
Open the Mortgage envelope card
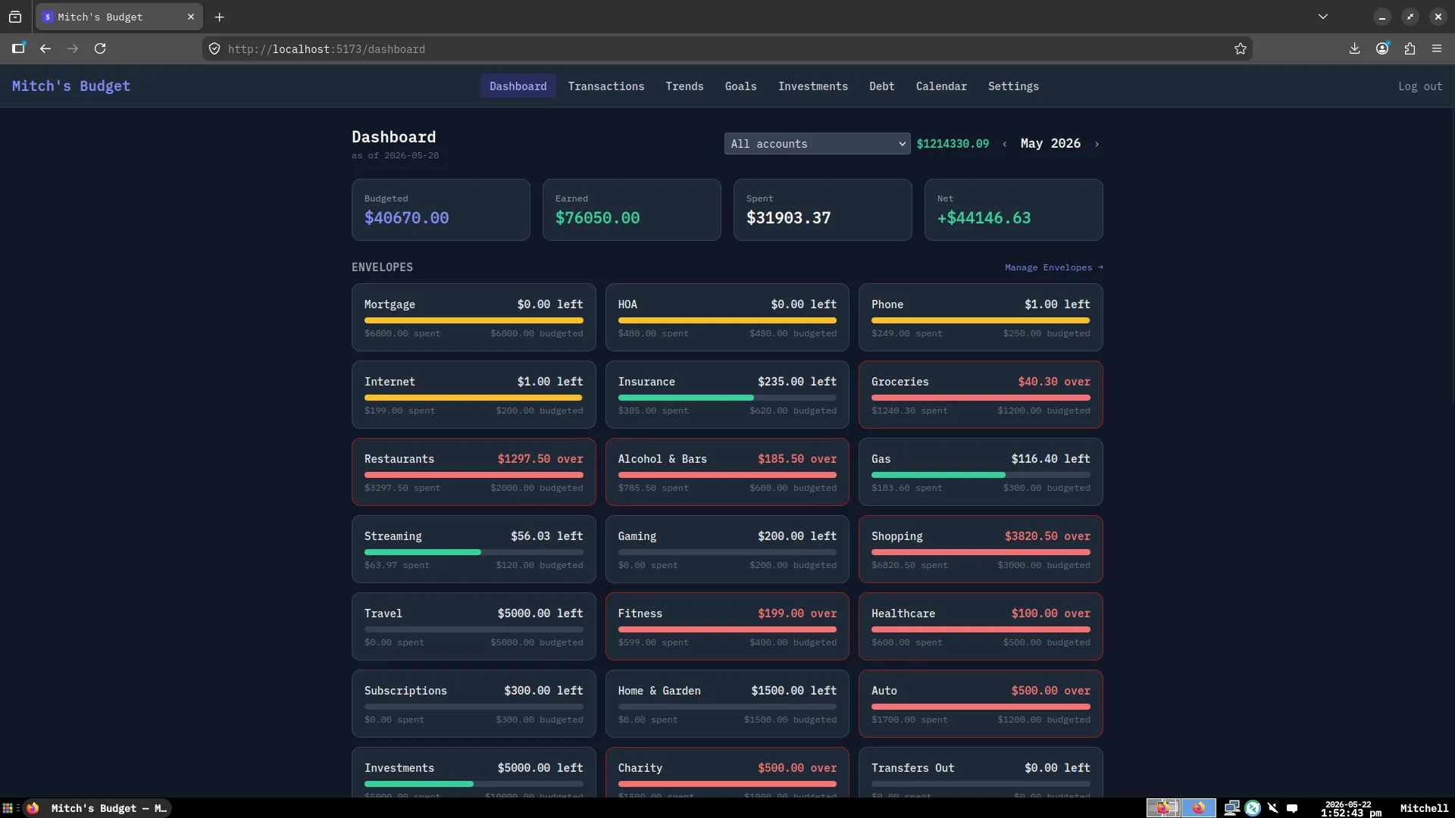pyautogui.click(x=474, y=317)
